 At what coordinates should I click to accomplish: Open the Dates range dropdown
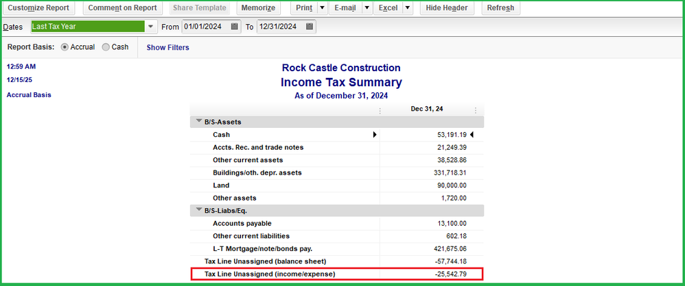[151, 27]
